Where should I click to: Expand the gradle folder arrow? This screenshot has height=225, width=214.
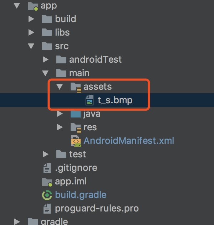[17, 221]
